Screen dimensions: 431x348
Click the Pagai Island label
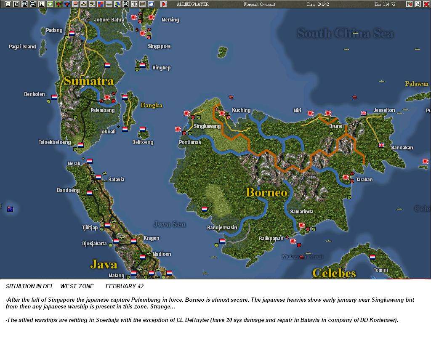pyautogui.click(x=22, y=46)
